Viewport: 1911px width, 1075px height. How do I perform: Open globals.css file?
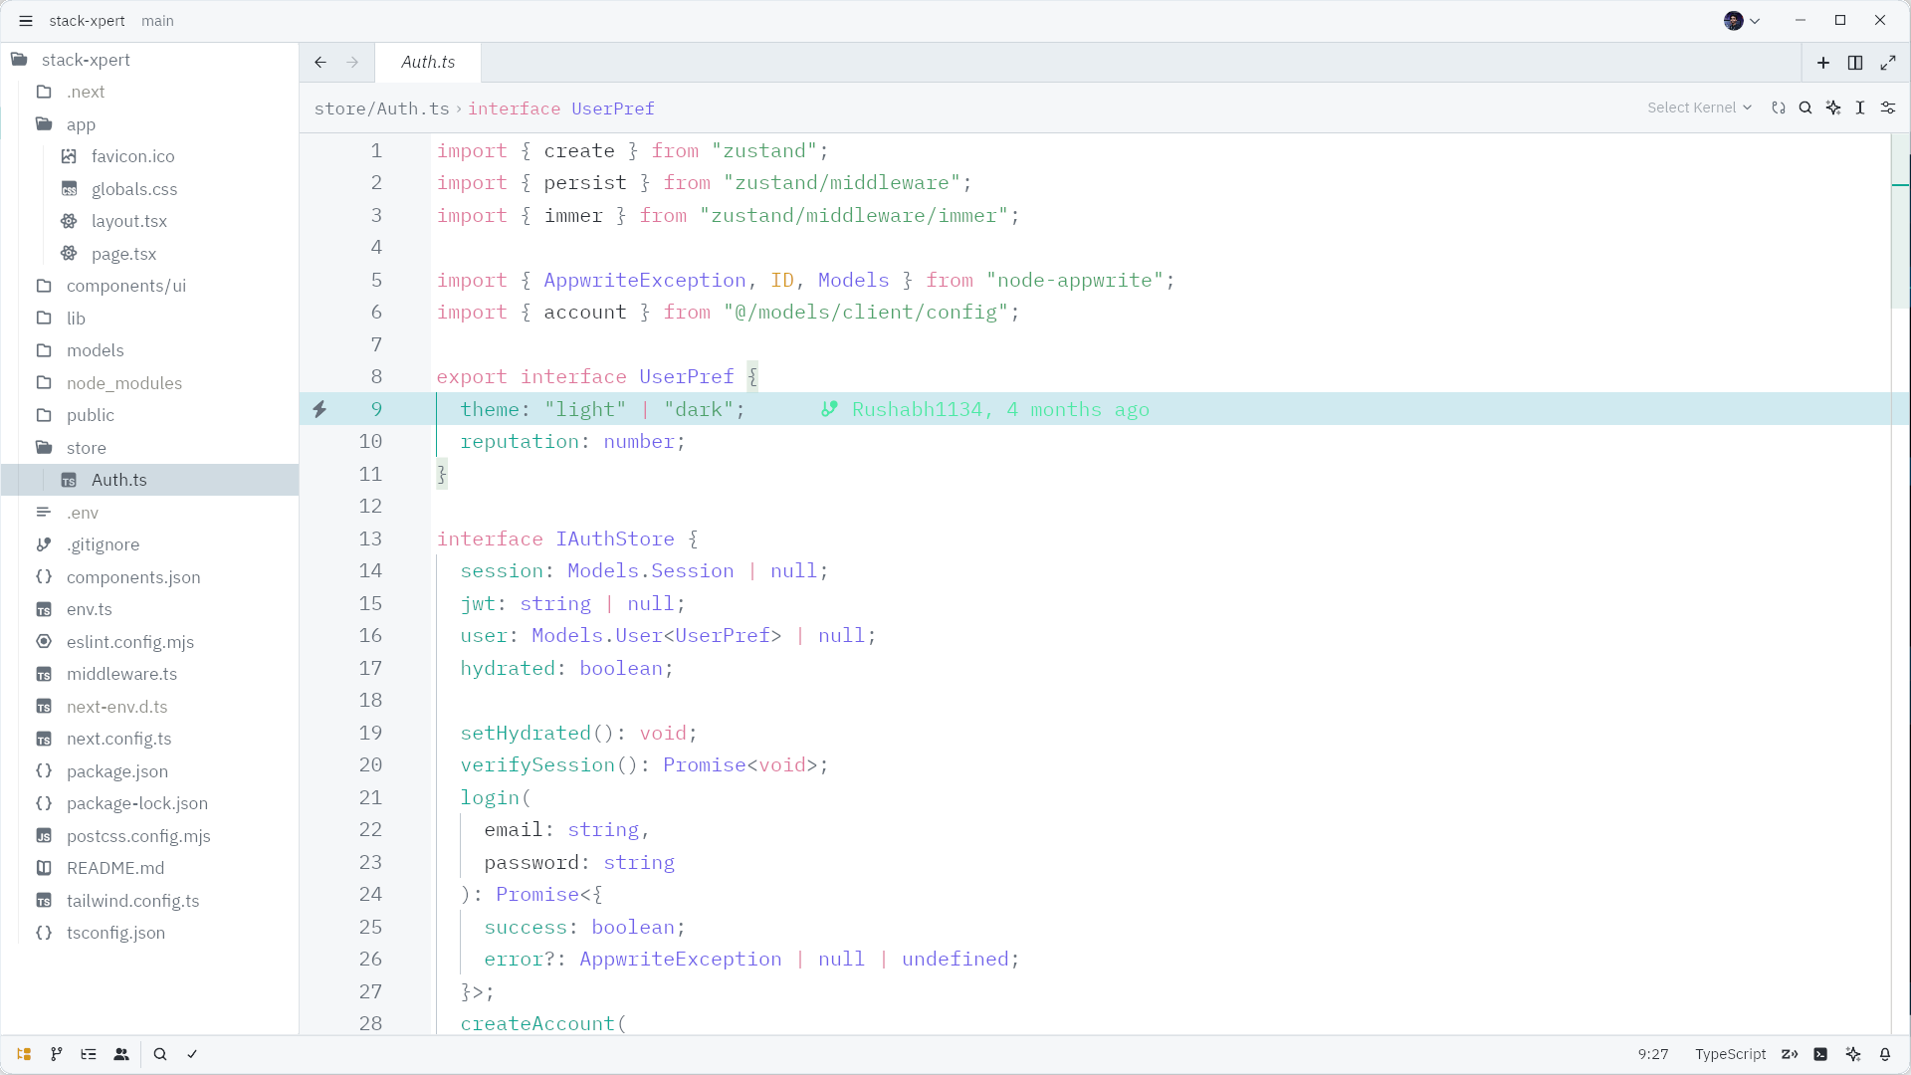pyautogui.click(x=149, y=189)
